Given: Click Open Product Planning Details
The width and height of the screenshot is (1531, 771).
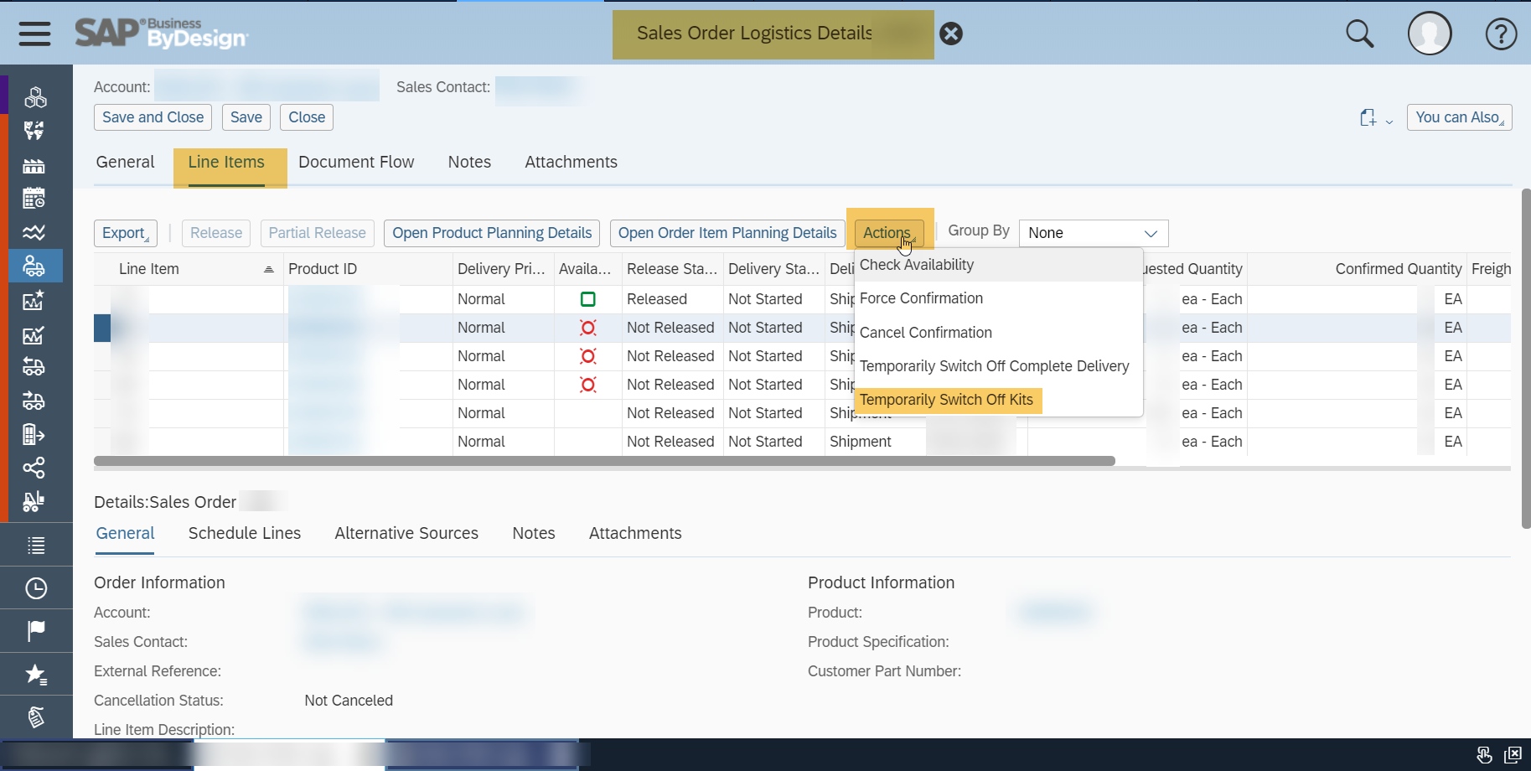Looking at the screenshot, I should (x=492, y=233).
